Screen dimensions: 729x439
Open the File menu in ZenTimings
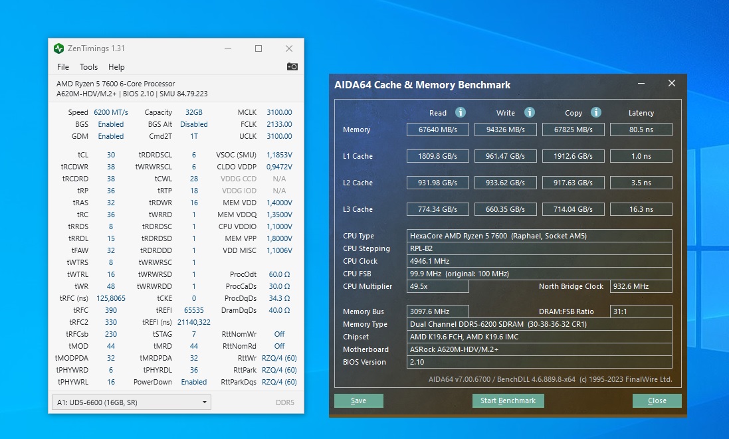tap(62, 67)
